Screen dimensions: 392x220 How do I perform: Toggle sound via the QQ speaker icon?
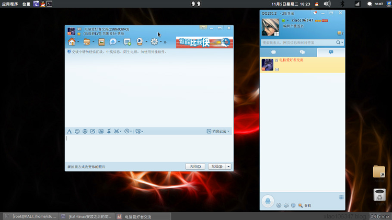tap(286, 205)
